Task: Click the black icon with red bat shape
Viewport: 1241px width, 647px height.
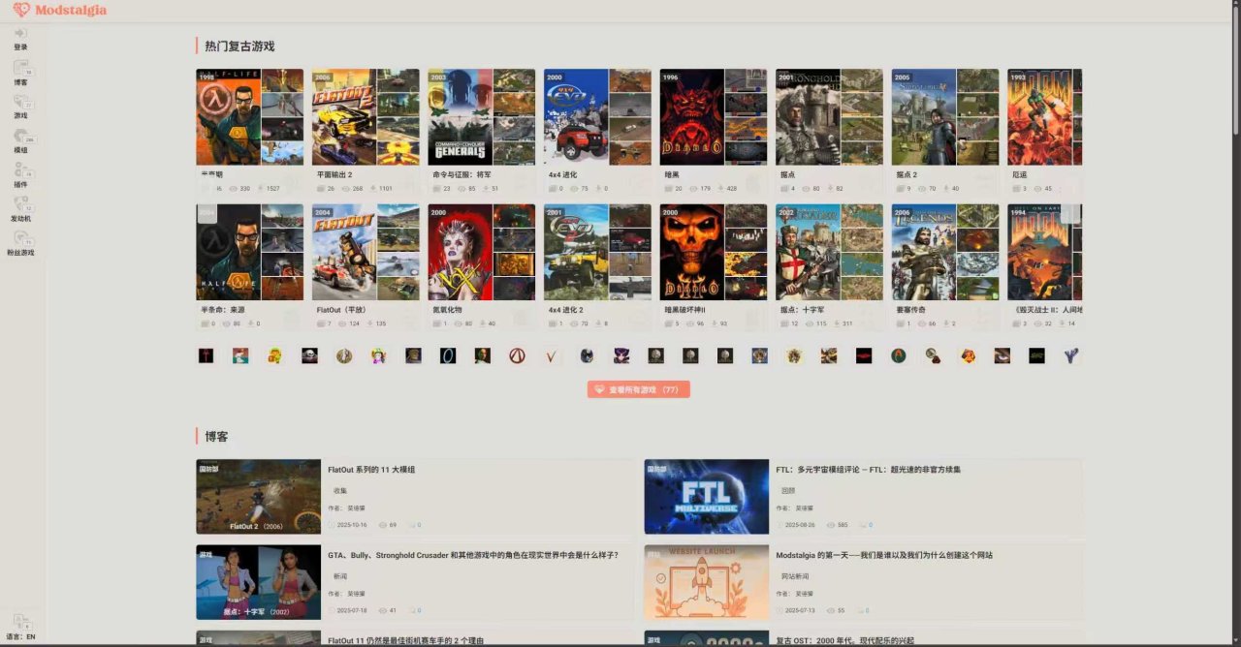Action: pos(864,355)
